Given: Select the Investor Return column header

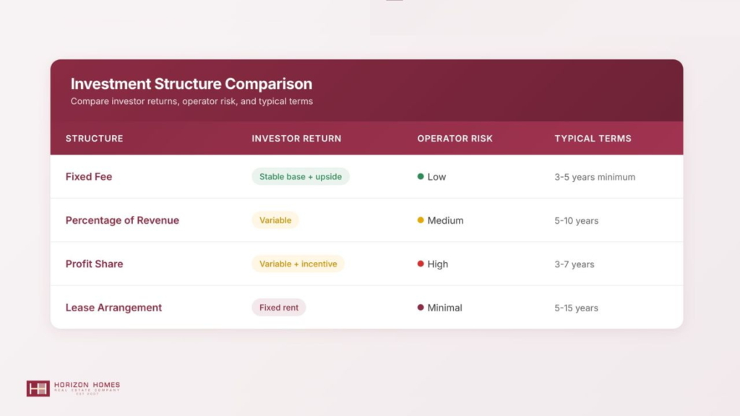Looking at the screenshot, I should (296, 139).
